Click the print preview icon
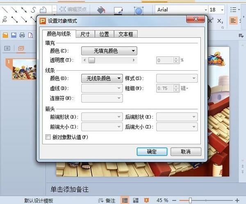This screenshot has width=246, height=204. pos(31,35)
